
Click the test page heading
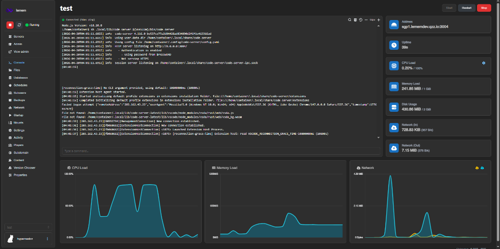(66, 8)
